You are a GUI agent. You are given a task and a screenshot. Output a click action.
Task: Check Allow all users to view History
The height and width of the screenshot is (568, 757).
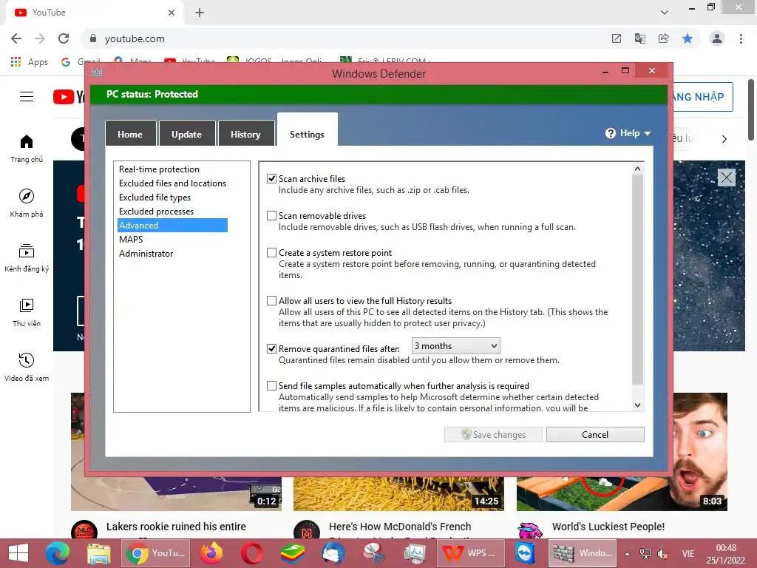pos(272,301)
